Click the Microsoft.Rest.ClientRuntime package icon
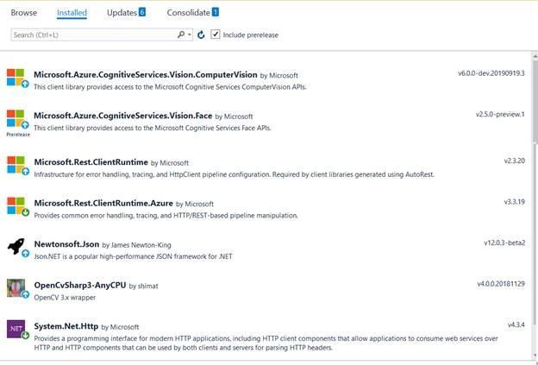This screenshot has width=538, height=365. [16, 165]
